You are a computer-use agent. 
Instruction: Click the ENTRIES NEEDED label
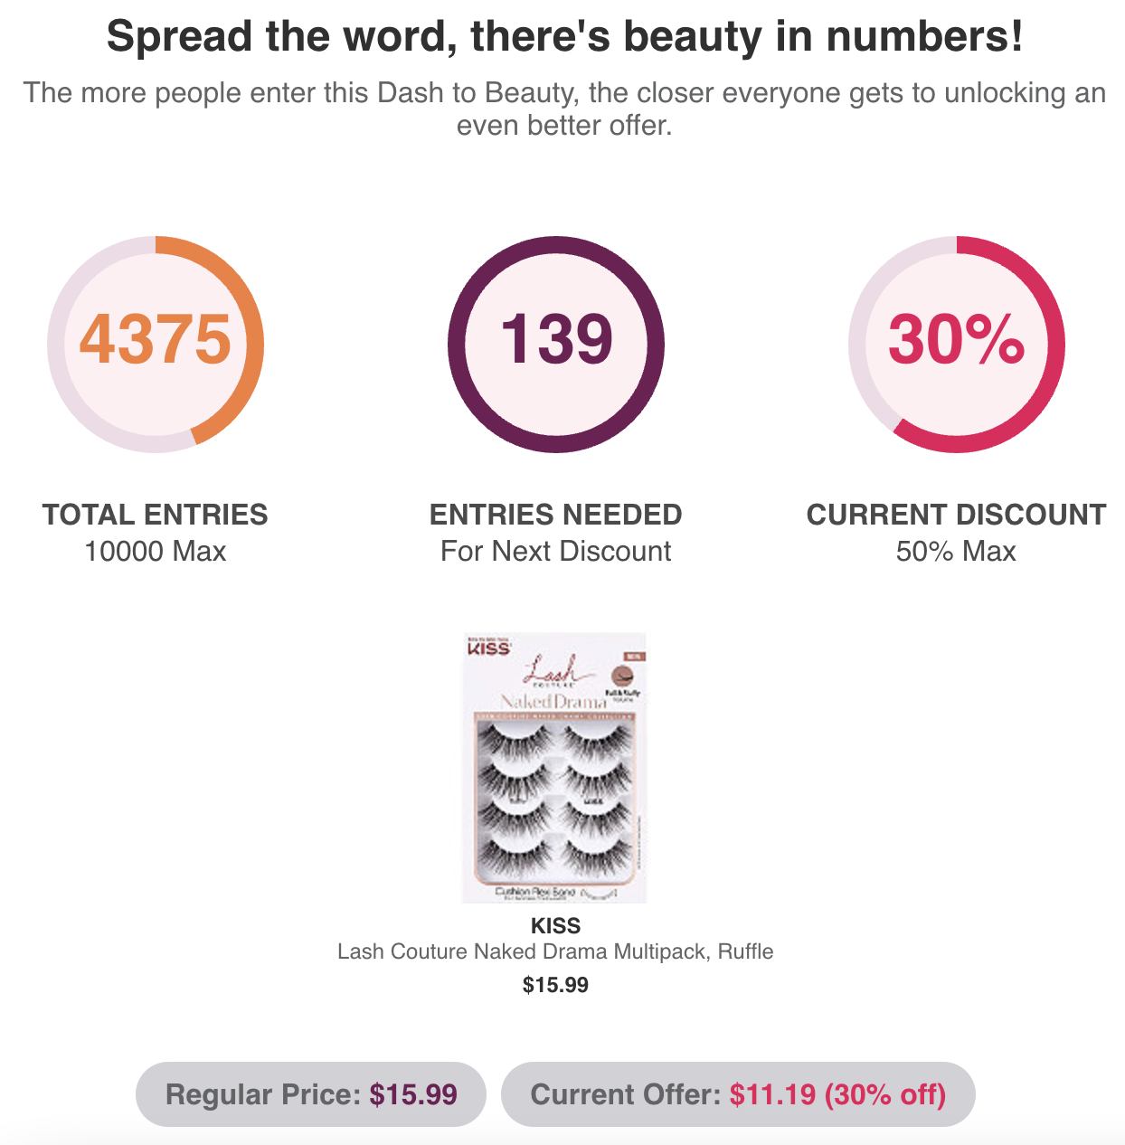coord(555,515)
